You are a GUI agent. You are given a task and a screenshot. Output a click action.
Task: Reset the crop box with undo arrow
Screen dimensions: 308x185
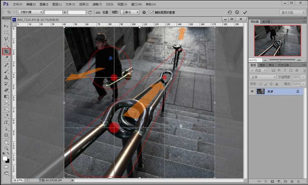point(230,13)
